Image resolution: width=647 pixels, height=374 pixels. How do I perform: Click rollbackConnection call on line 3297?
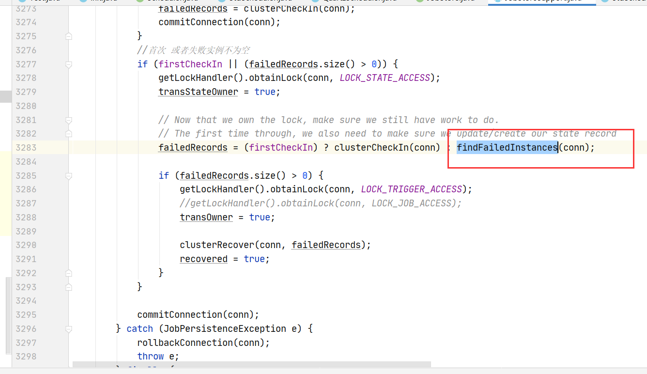pyautogui.click(x=185, y=343)
